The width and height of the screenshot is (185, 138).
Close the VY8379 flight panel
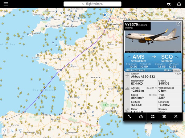[176, 117]
